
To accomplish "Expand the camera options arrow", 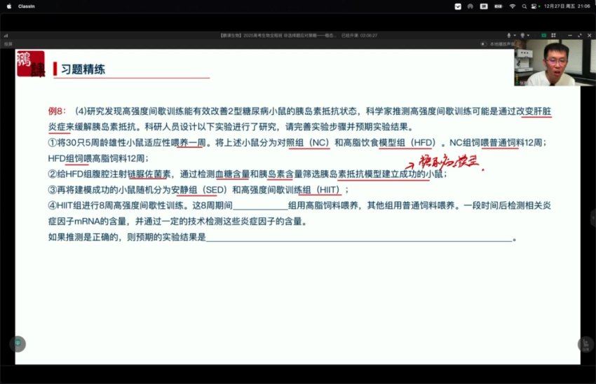I will click(x=529, y=35).
